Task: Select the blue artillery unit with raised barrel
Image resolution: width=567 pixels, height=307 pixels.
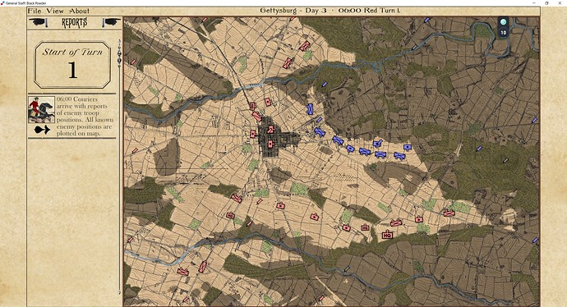Action: [x=377, y=144]
